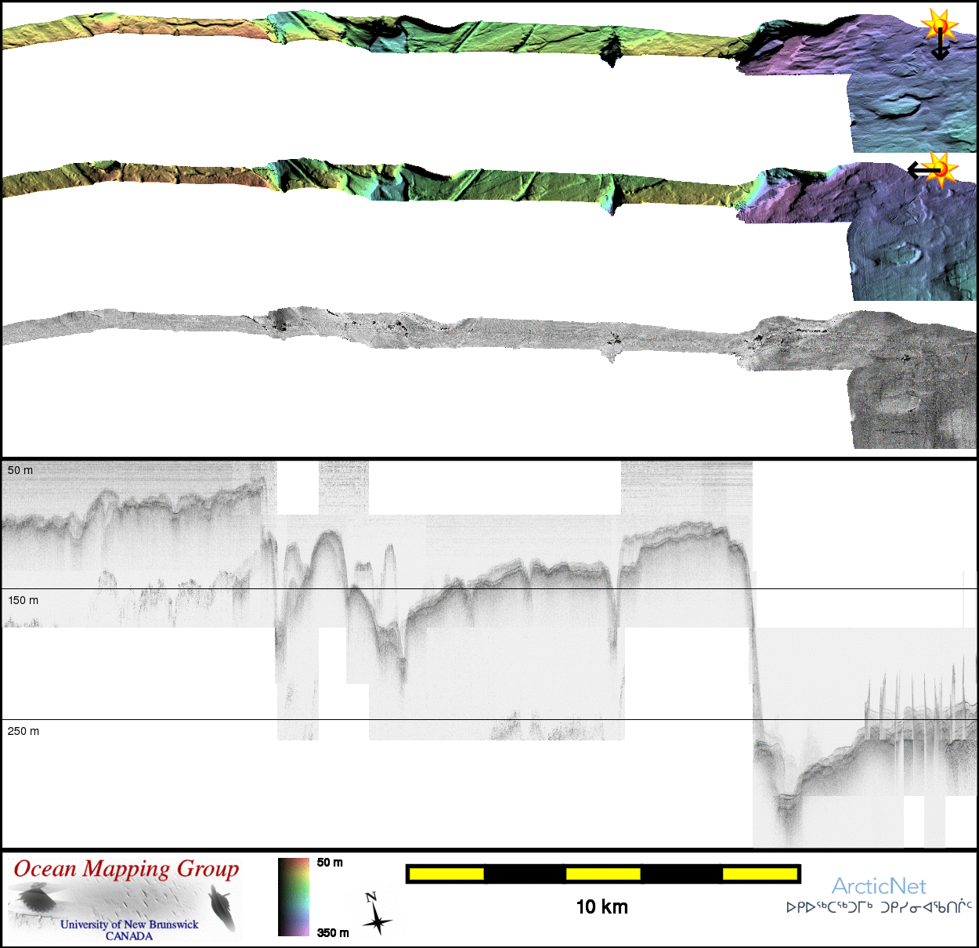Click the University of New Brunswick text
Image resolution: width=979 pixels, height=948 pixels.
click(x=129, y=924)
